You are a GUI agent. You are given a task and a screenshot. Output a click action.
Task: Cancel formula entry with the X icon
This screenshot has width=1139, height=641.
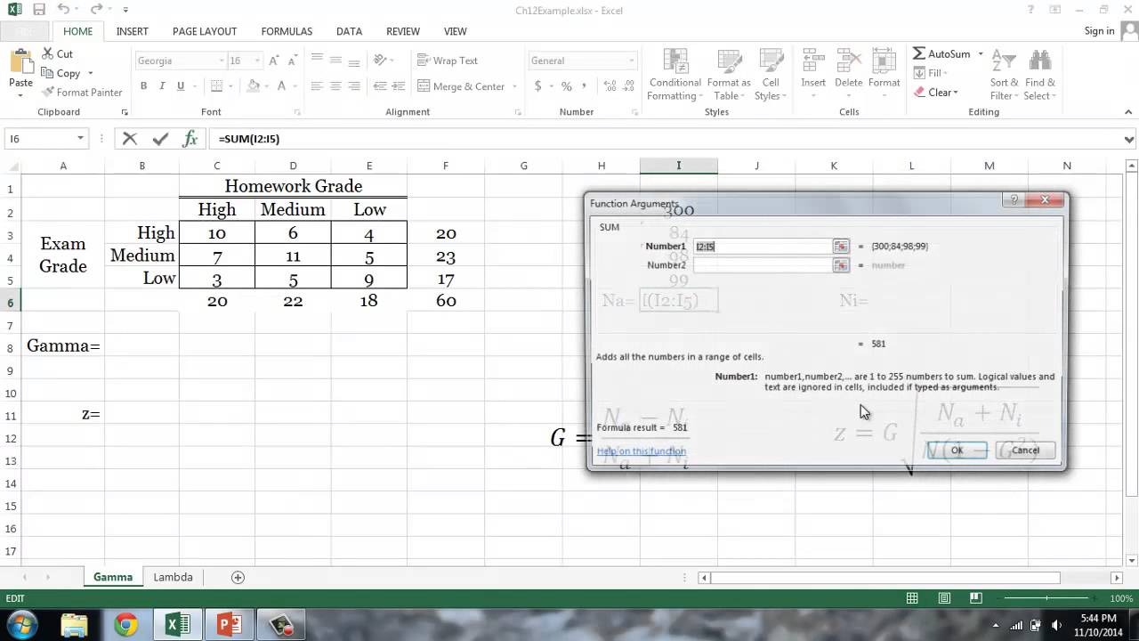(x=130, y=139)
